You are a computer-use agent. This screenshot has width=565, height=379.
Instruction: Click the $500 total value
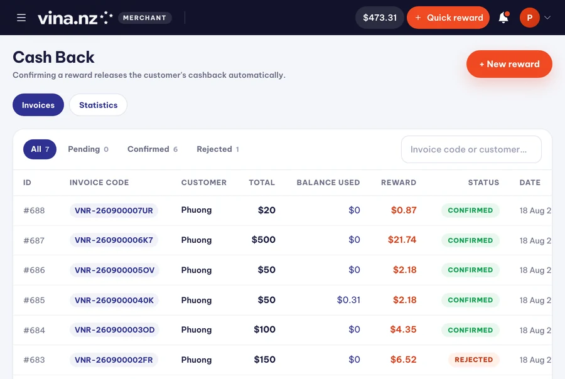point(264,240)
